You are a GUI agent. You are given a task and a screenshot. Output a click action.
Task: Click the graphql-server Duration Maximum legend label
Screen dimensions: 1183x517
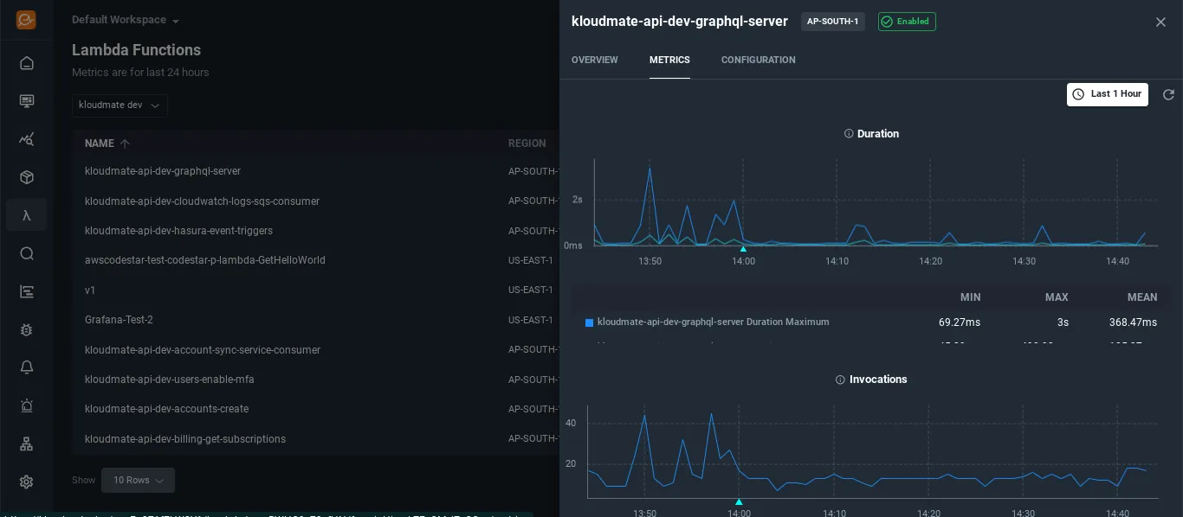point(714,322)
